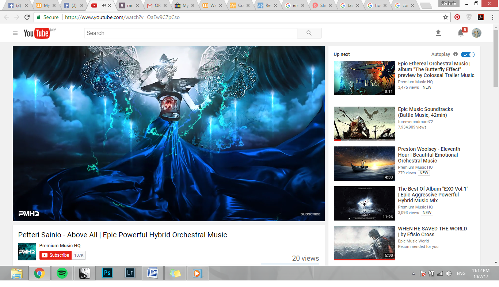Click the volume icon in system tray
The height and width of the screenshot is (287, 499).
[x=449, y=273]
